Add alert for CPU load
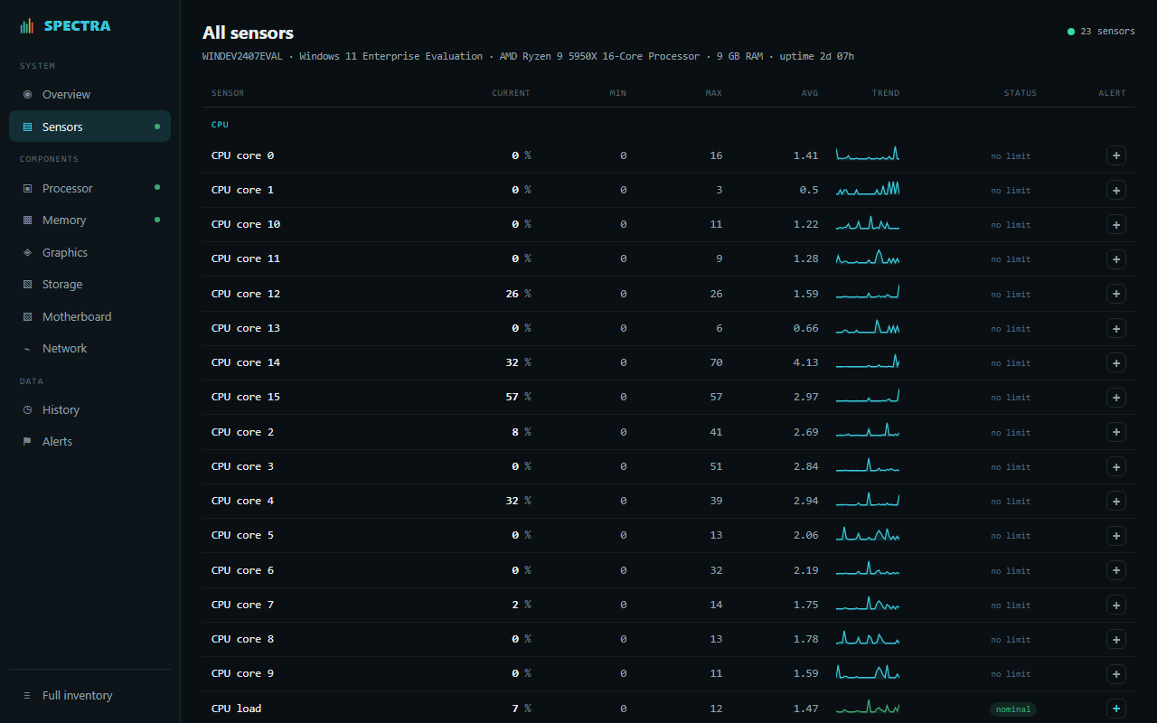1157x723 pixels. point(1116,709)
